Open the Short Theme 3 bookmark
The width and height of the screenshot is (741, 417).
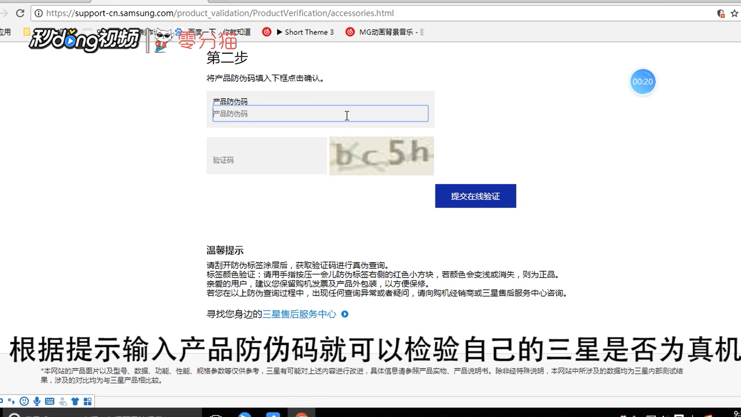305,32
